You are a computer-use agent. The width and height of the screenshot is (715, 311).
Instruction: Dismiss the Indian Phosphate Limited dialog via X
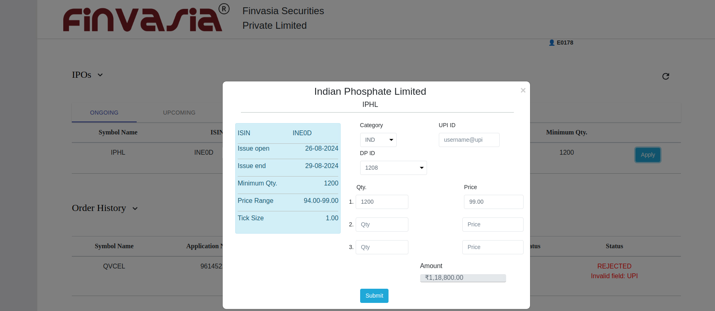pyautogui.click(x=523, y=90)
